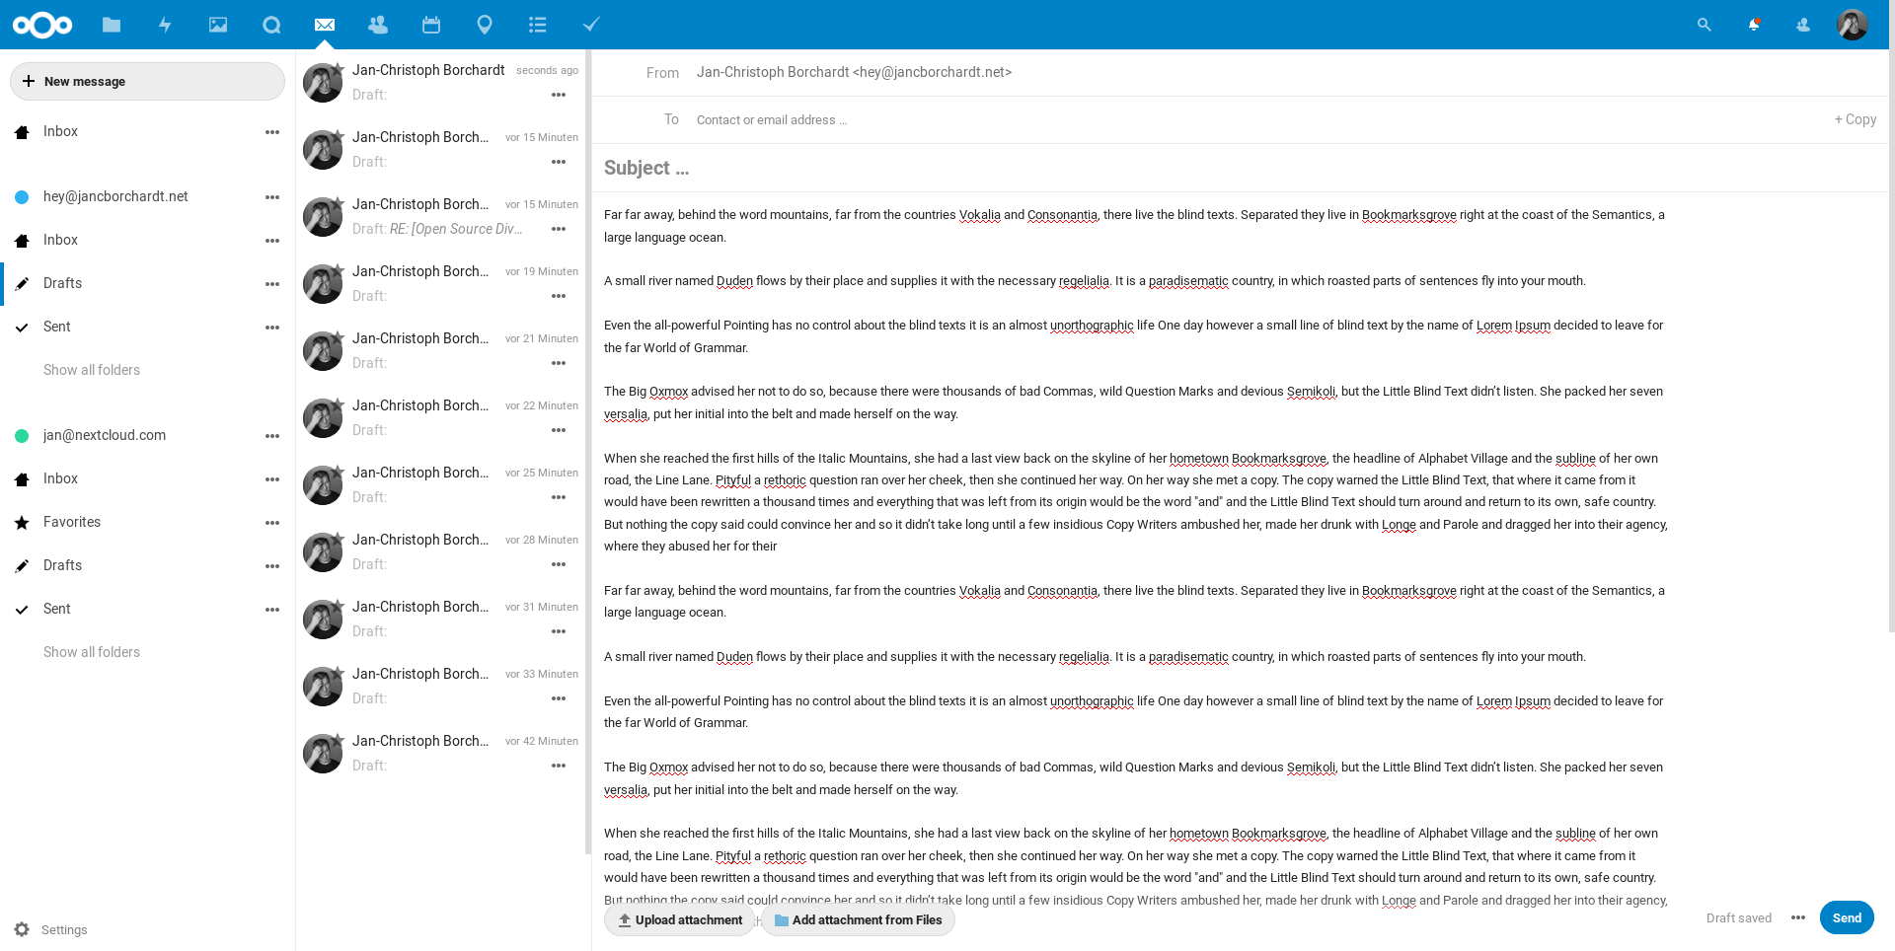
Task: Open more options for top unified Inbox
Action: coord(272,132)
